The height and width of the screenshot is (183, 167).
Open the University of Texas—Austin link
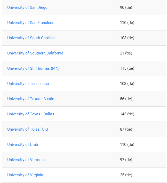pos(31,99)
